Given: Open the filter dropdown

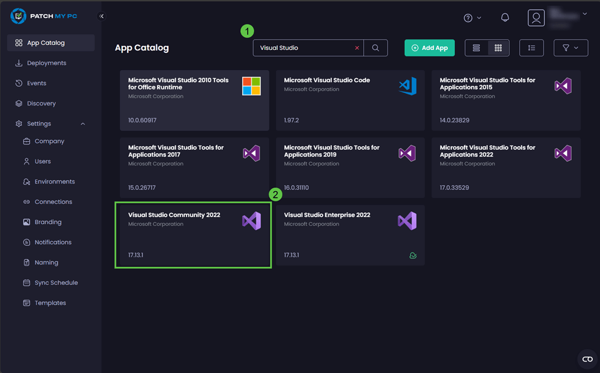Looking at the screenshot, I should pos(571,48).
